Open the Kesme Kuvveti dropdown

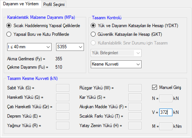[116, 64]
